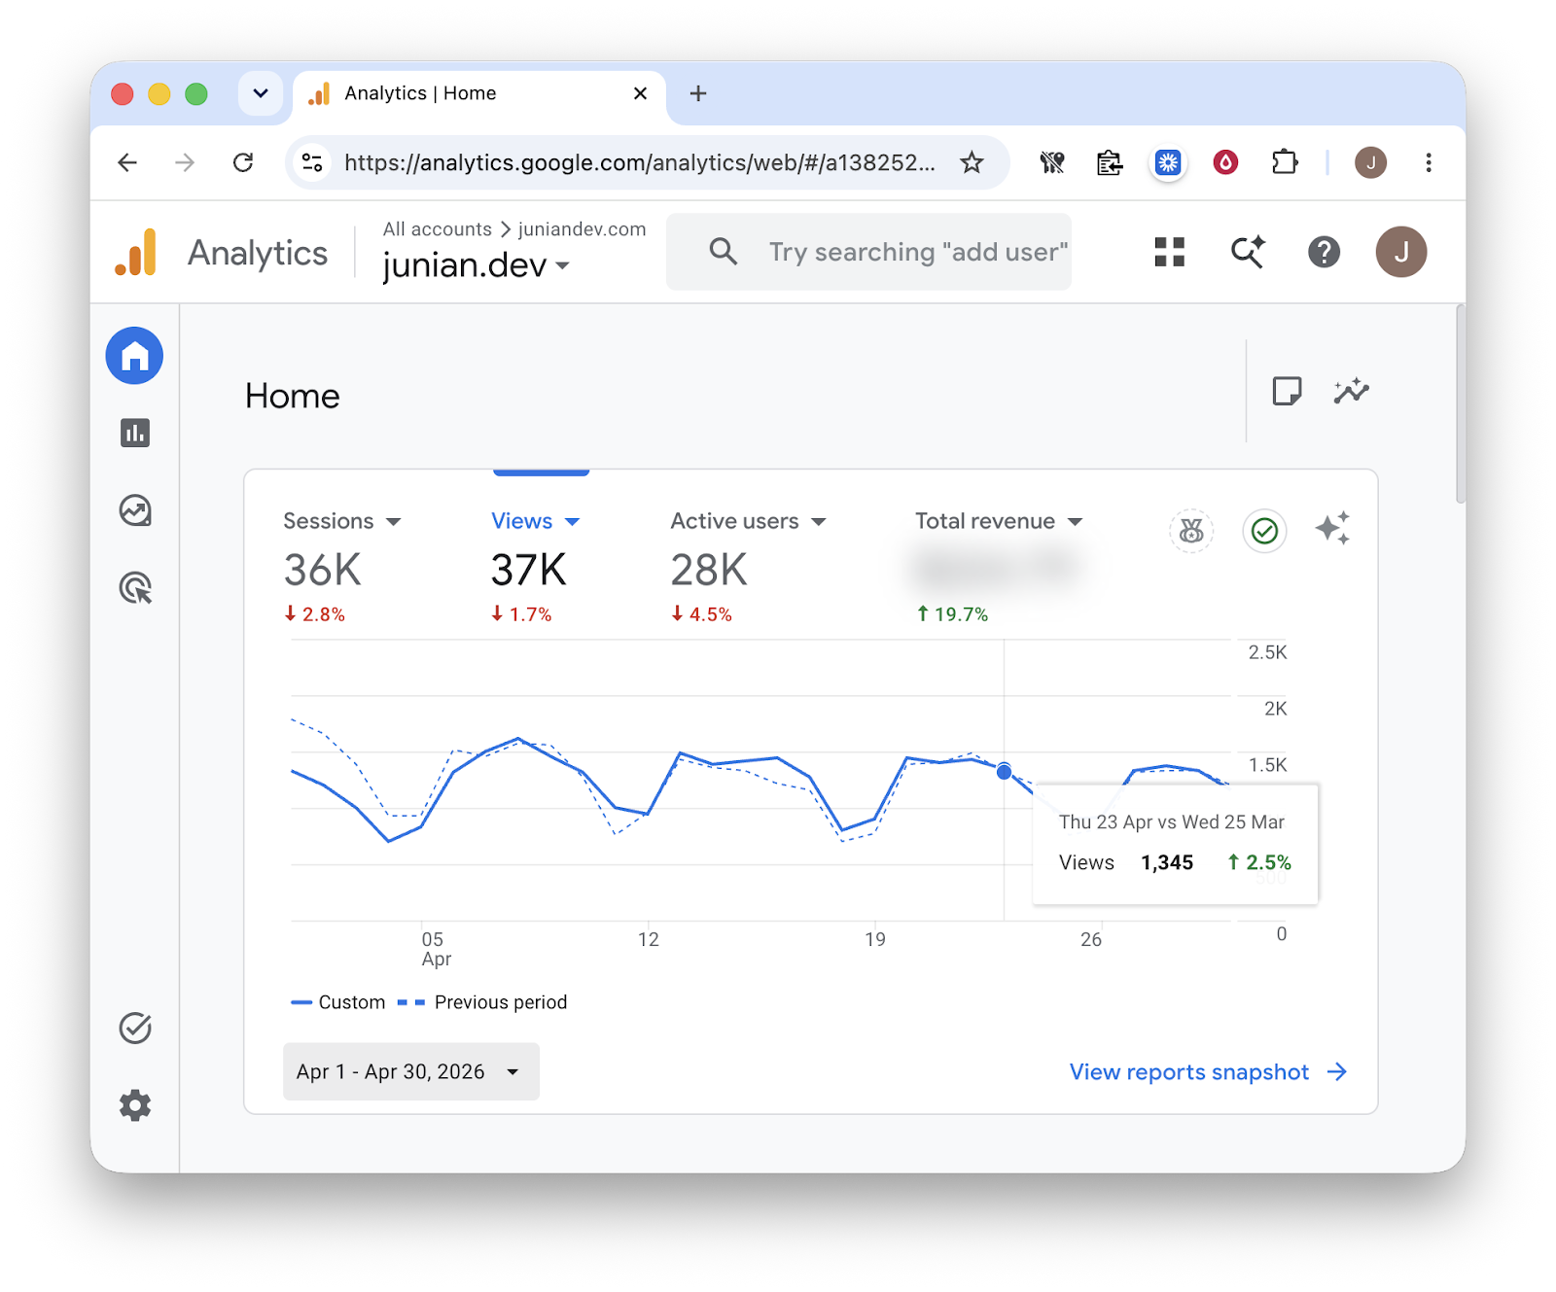This screenshot has width=1556, height=1292.
Task: Go back with browser back arrow
Action: pyautogui.click(x=127, y=162)
